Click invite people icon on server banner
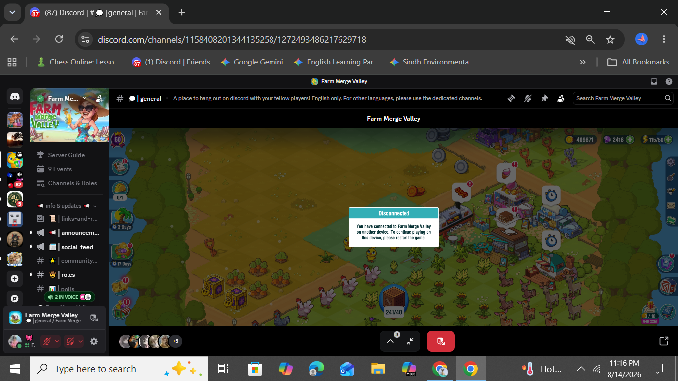 (99, 98)
